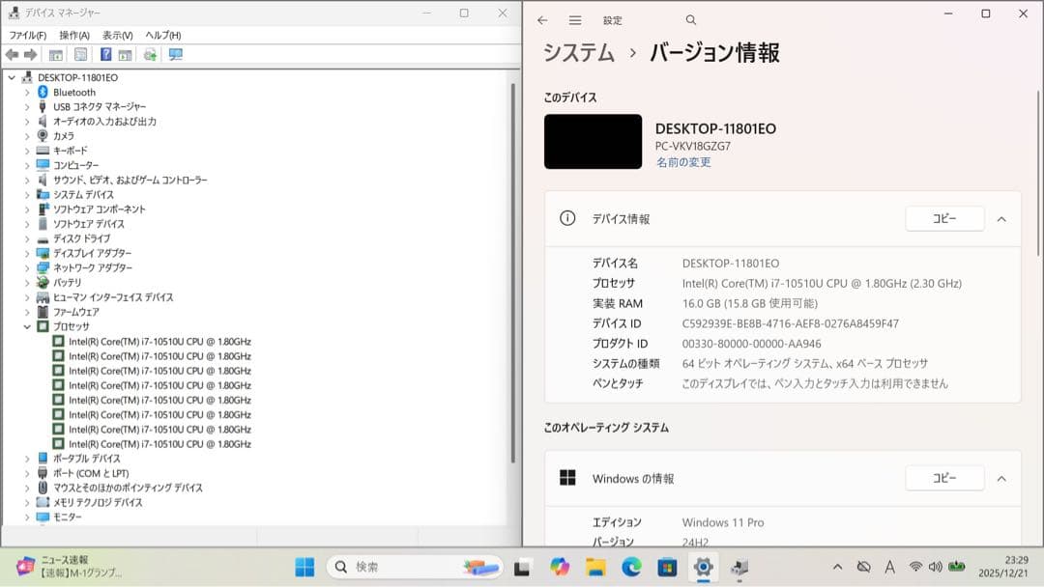This screenshot has height=587, width=1044.
Task: Collapse the Windows の情報 section chevron
Action: (1001, 478)
